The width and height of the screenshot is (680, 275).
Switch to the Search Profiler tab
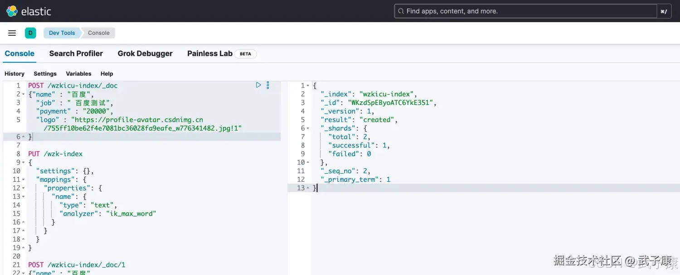click(x=76, y=53)
